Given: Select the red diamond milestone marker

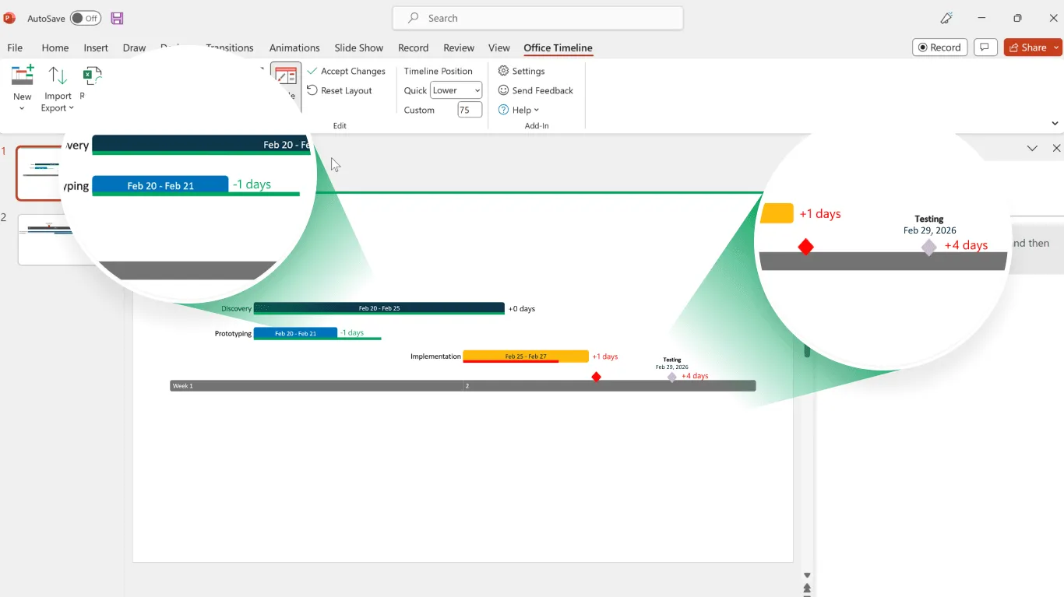Looking at the screenshot, I should click(596, 377).
